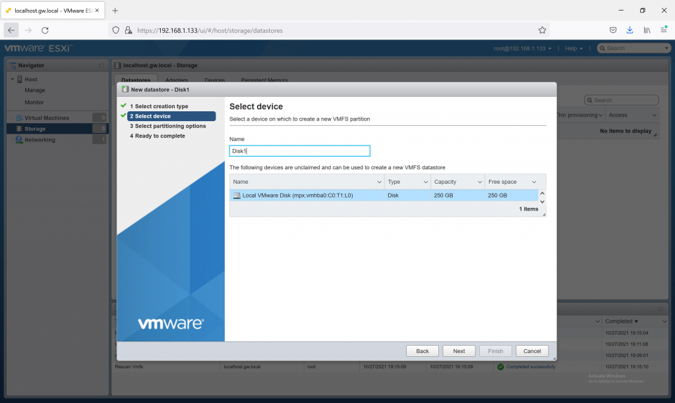Screen dimensions: 675x403
Task: Click the disk icon in device row
Action: coord(237,196)
